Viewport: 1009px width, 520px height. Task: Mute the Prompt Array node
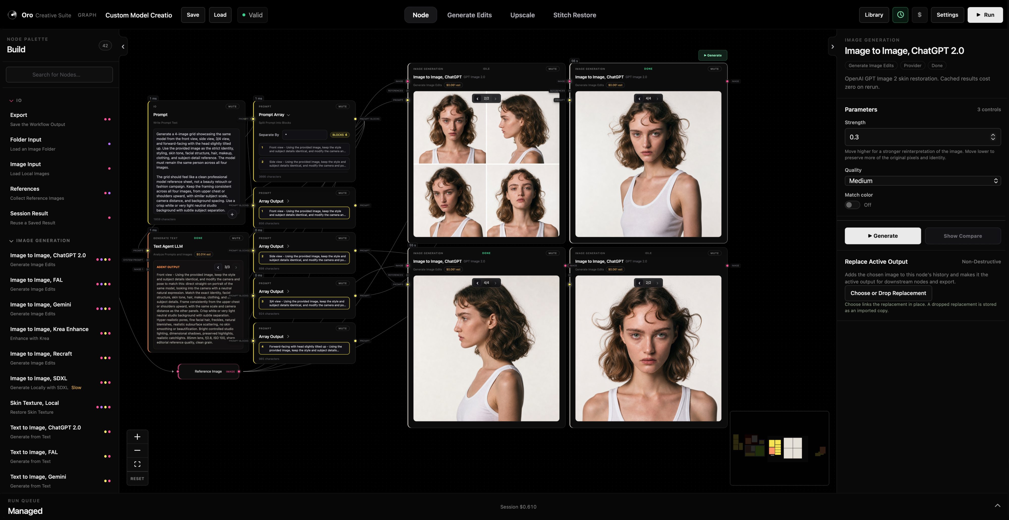point(343,106)
